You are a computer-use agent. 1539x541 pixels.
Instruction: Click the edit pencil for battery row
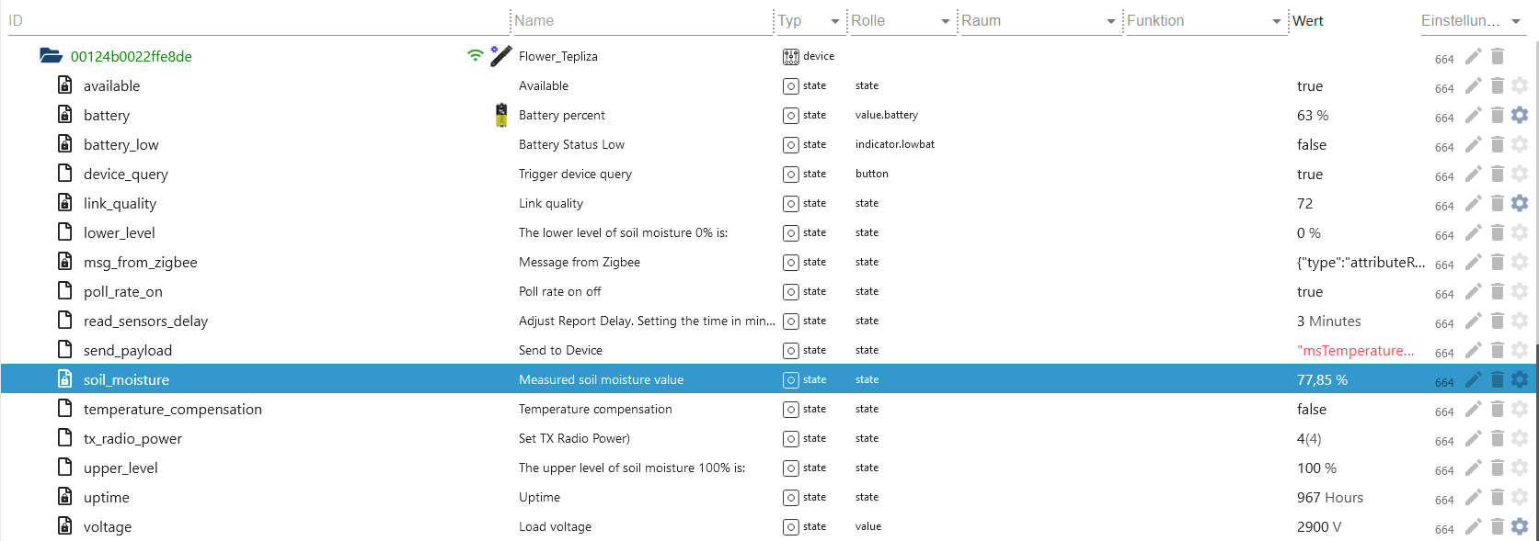tap(1473, 116)
